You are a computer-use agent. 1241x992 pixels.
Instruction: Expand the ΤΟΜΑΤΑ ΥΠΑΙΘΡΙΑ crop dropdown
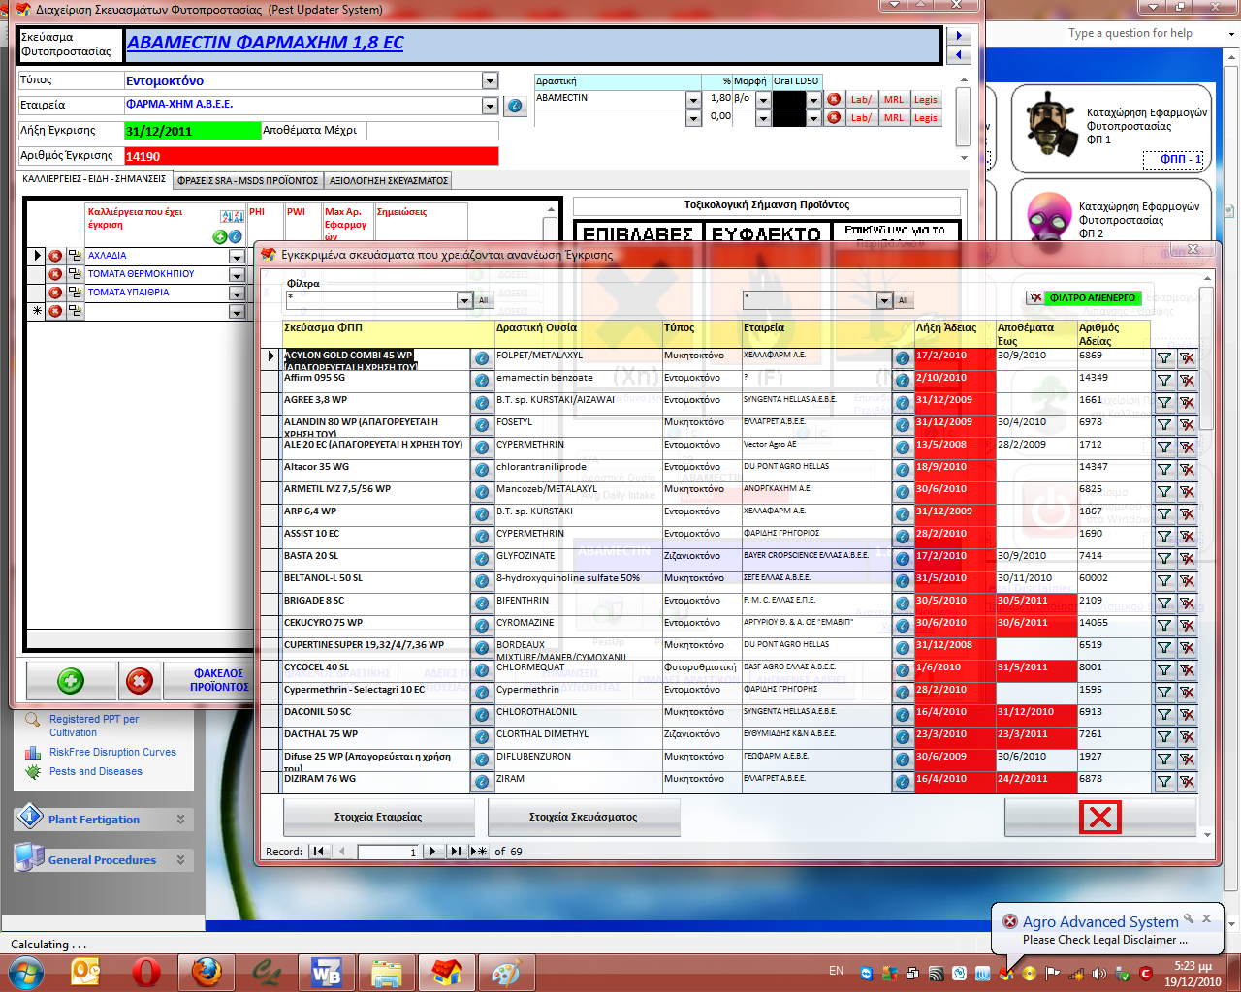point(237,294)
